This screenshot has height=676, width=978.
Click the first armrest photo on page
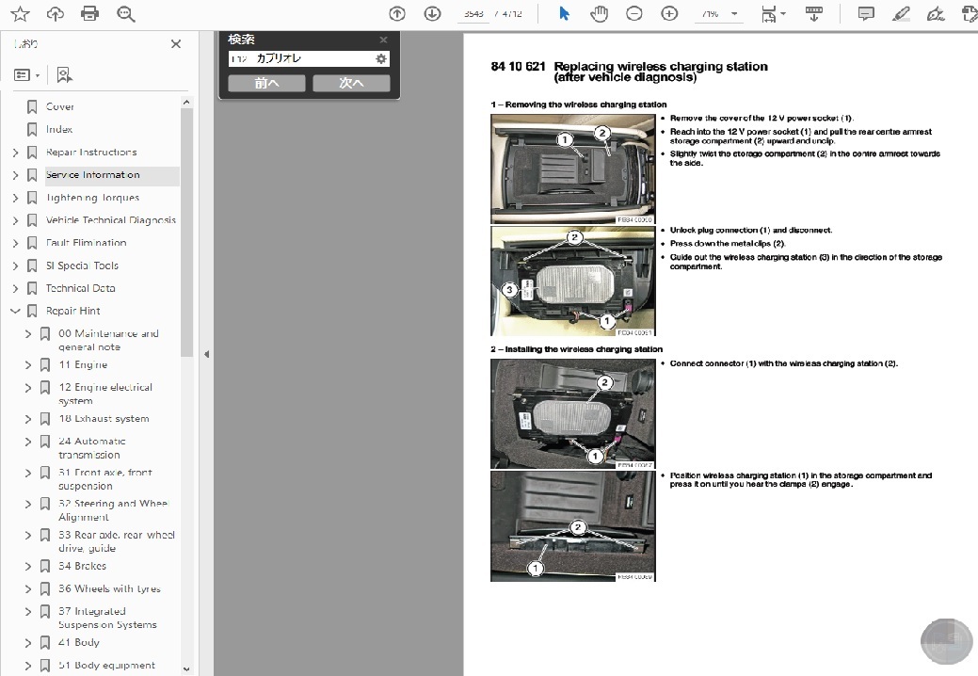[572, 169]
